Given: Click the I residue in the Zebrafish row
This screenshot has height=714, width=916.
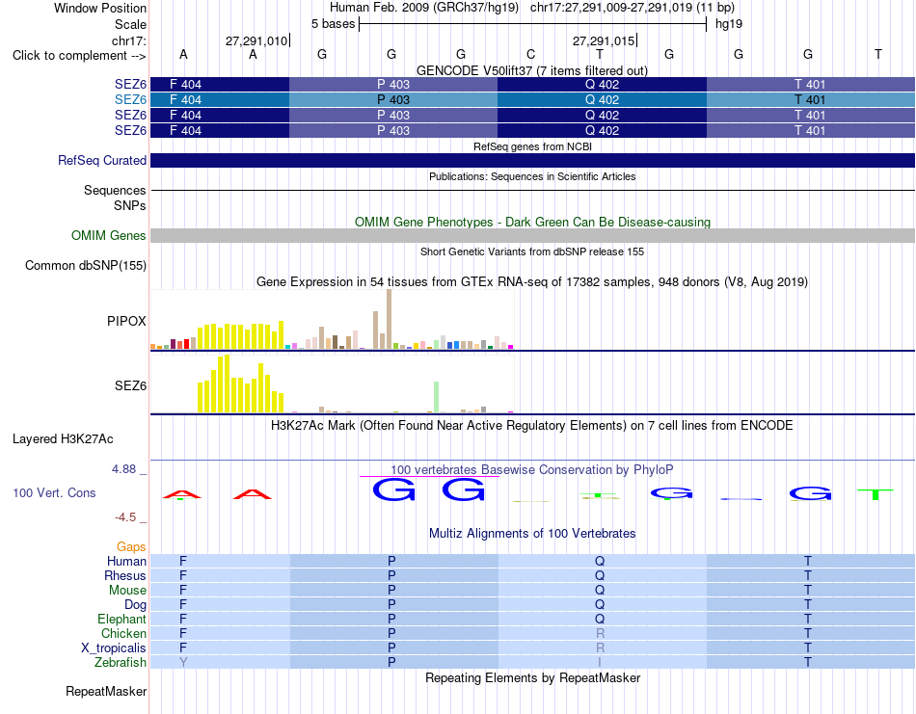Looking at the screenshot, I should [600, 663].
